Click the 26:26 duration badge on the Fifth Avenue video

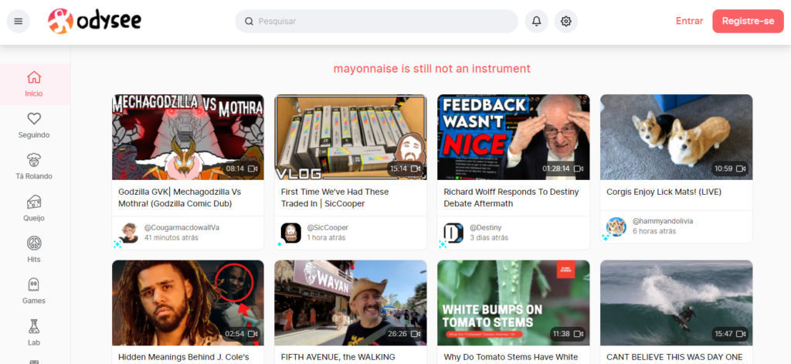(405, 334)
